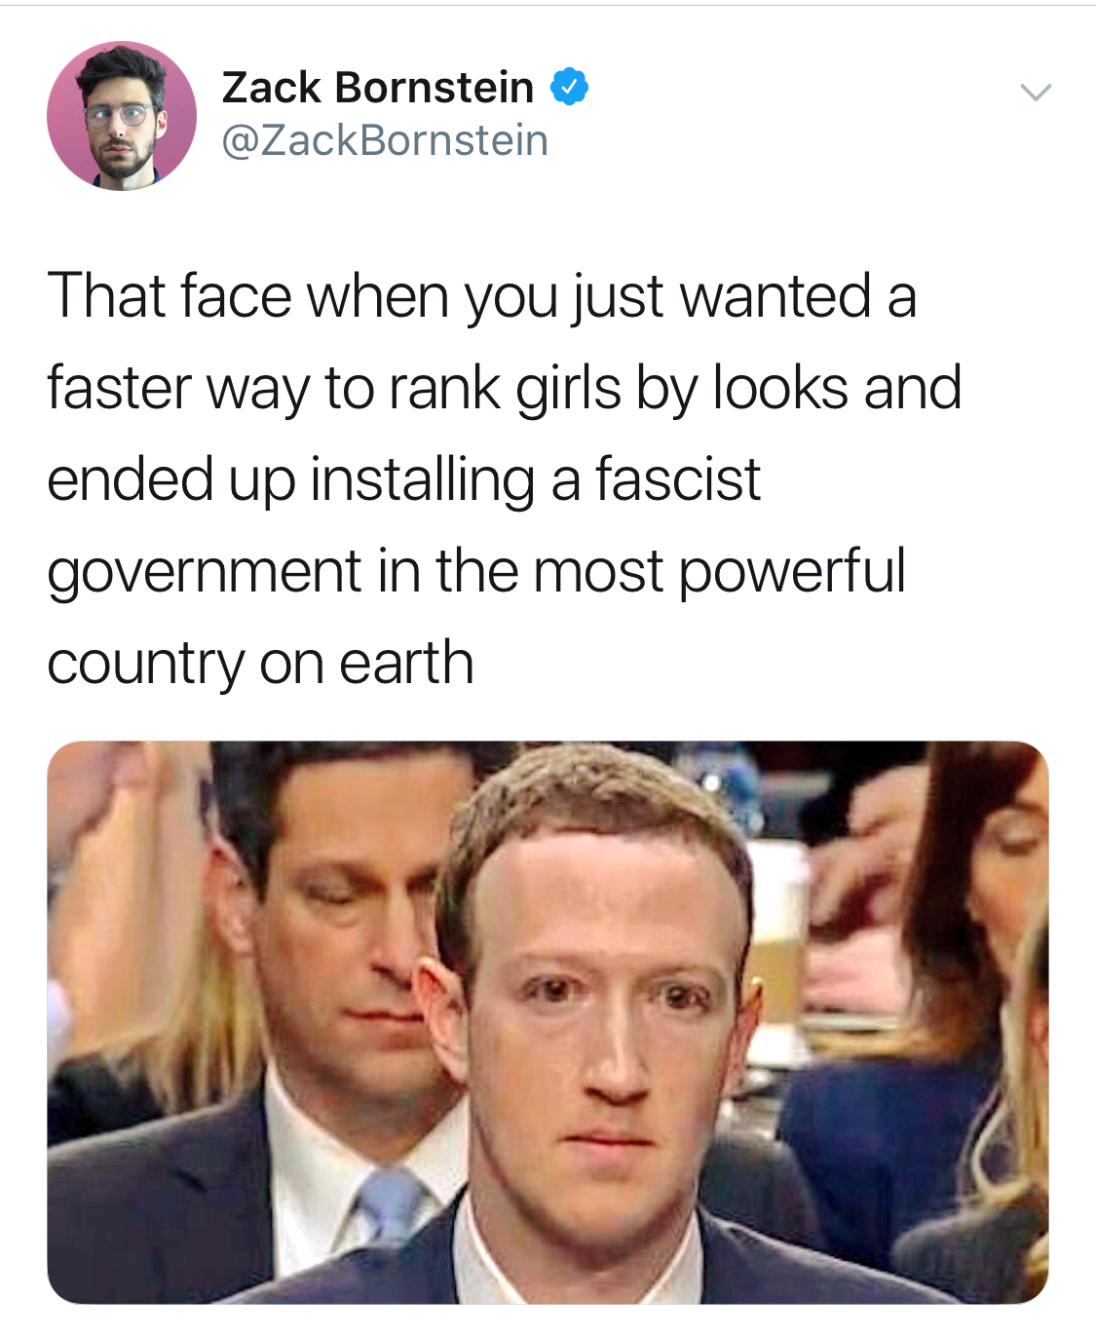Open the tweet options chevron menu
The image size is (1096, 1335).
point(1036,93)
